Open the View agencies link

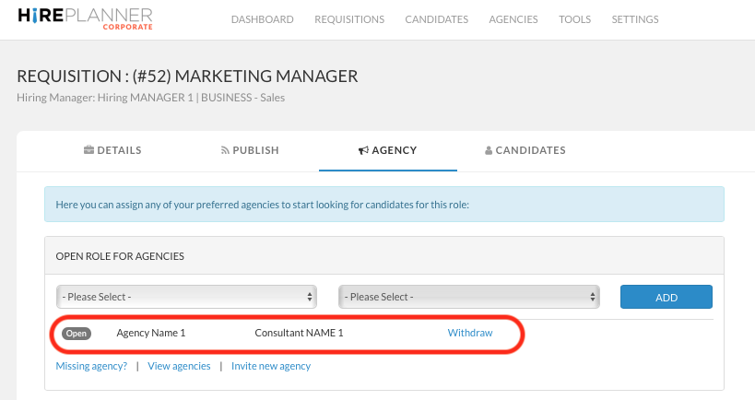(179, 366)
